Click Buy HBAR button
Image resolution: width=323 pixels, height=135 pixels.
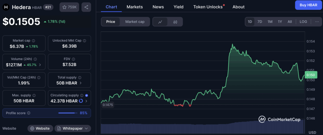tap(308, 5)
